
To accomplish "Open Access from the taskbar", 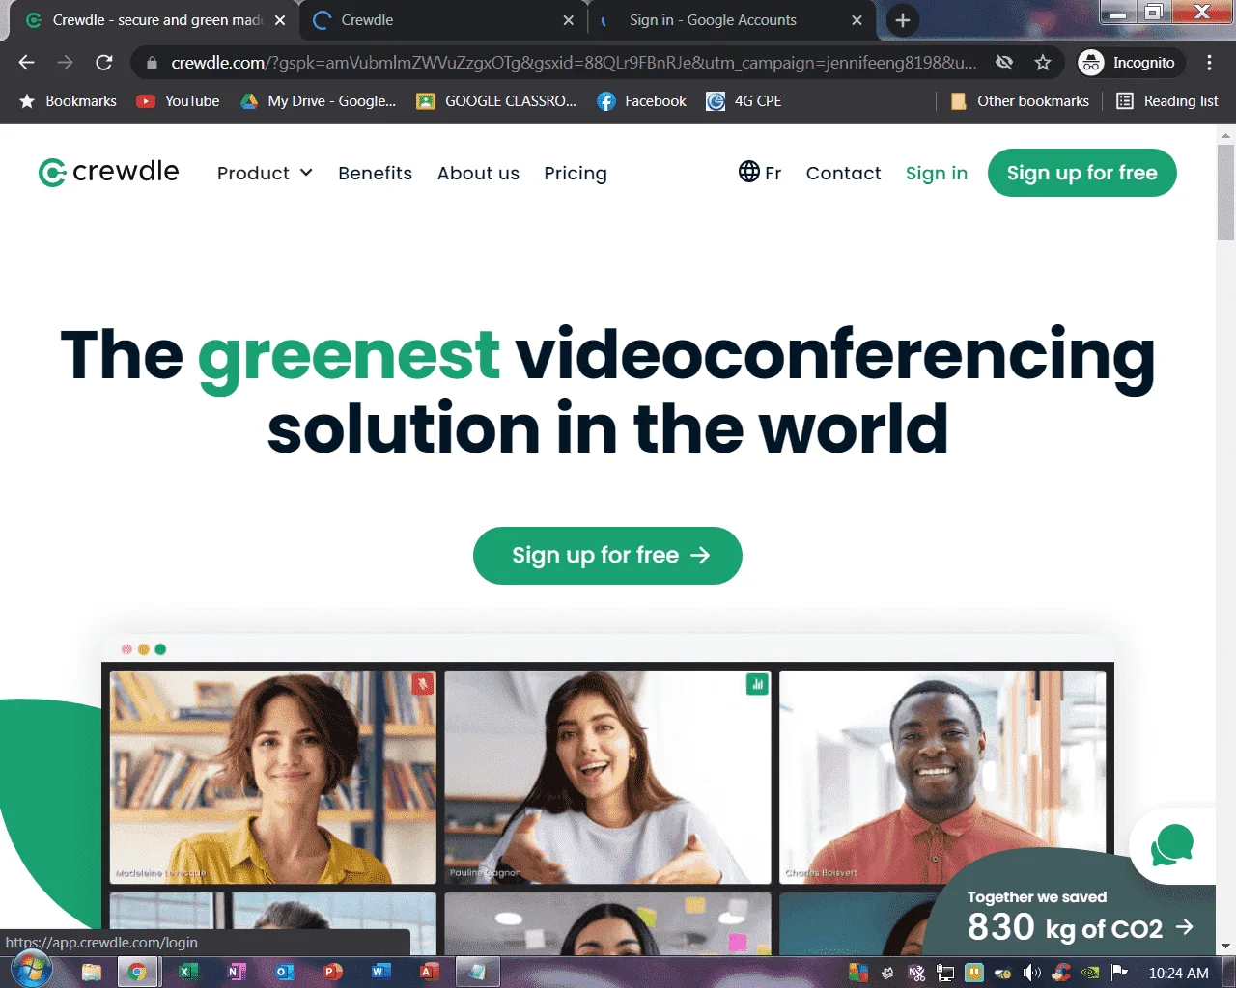I will 430,972.
